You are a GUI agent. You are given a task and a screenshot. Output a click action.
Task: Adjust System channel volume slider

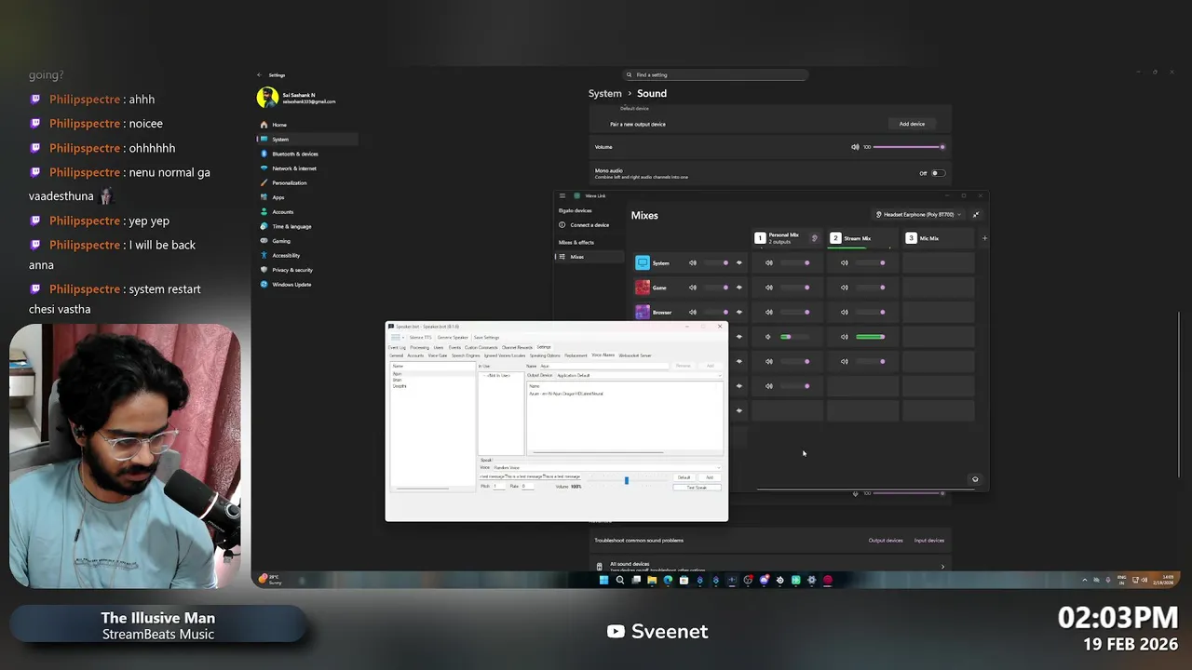click(x=718, y=262)
